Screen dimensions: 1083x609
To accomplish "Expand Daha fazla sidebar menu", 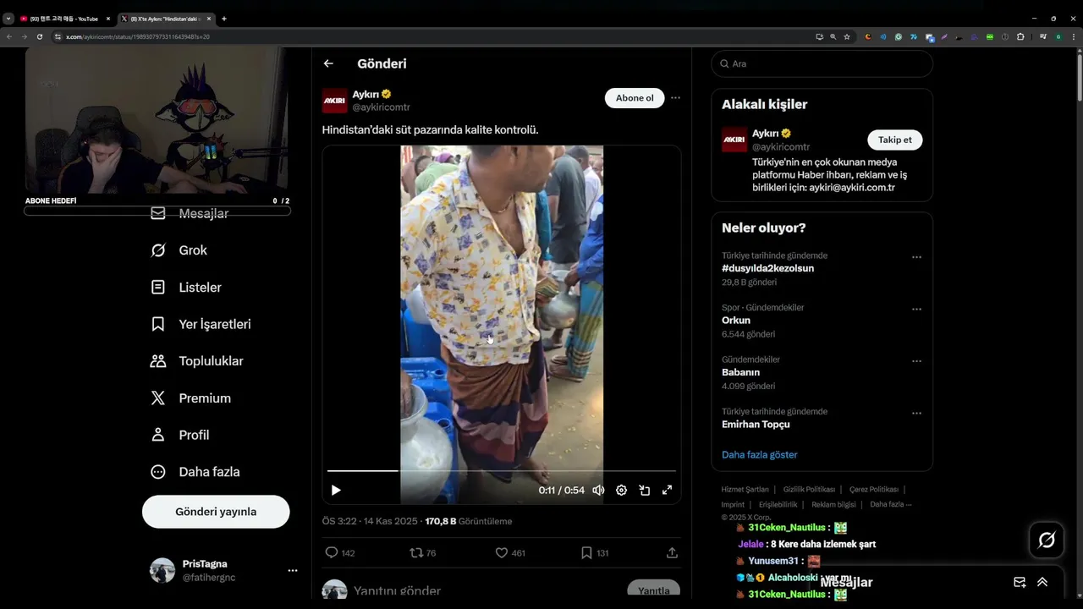I will point(209,472).
